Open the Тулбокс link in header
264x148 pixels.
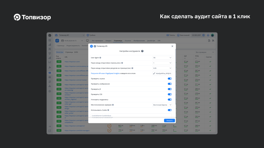click(x=91, y=35)
